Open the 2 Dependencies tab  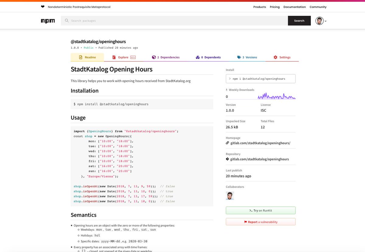(x=166, y=57)
